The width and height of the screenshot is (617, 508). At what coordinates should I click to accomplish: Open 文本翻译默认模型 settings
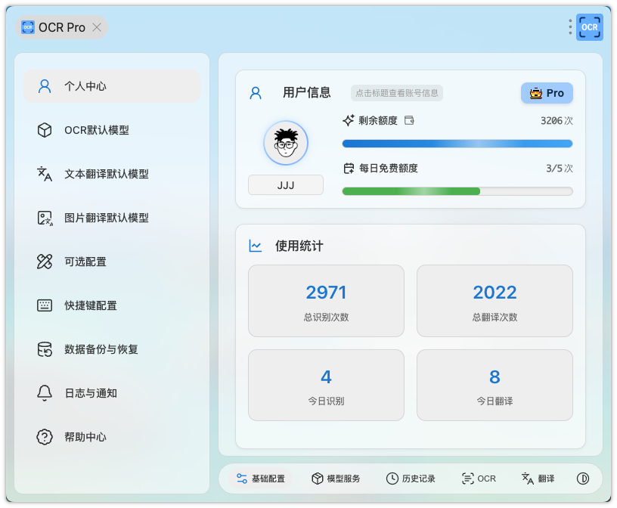(112, 174)
